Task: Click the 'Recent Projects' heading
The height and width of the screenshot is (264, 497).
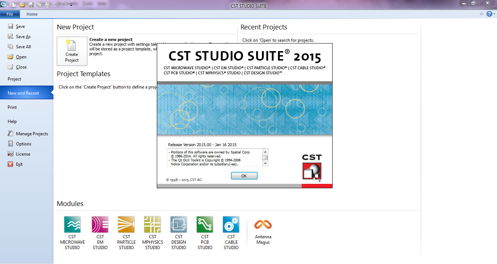Action: (264, 27)
